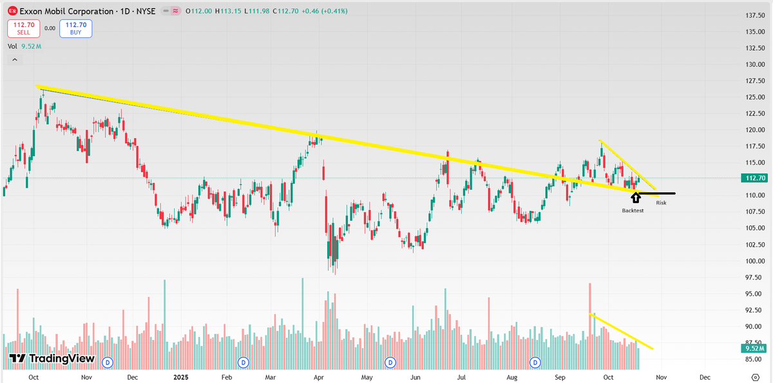Collapse the indicator legend with the chevron
773x383 pixels.
14,60
